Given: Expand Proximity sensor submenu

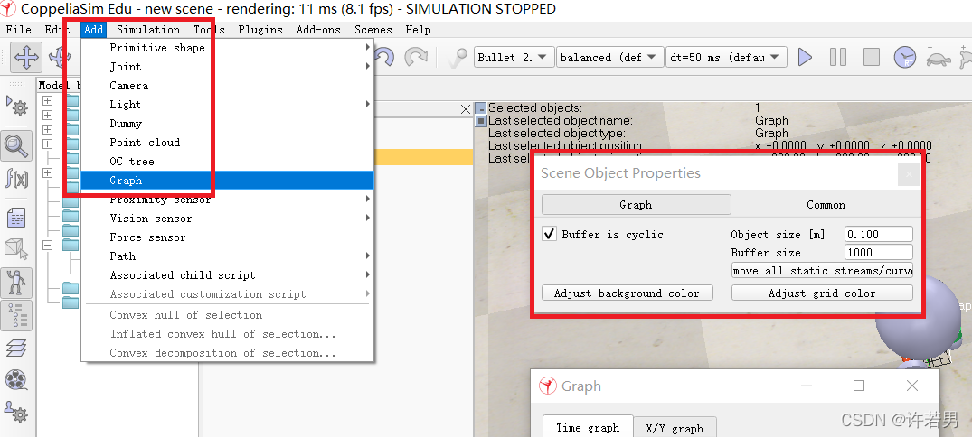Looking at the screenshot, I should (368, 200).
